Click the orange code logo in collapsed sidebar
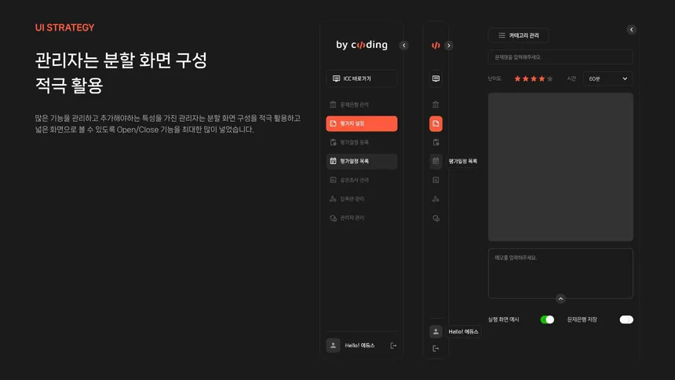The image size is (675, 380). pos(436,46)
